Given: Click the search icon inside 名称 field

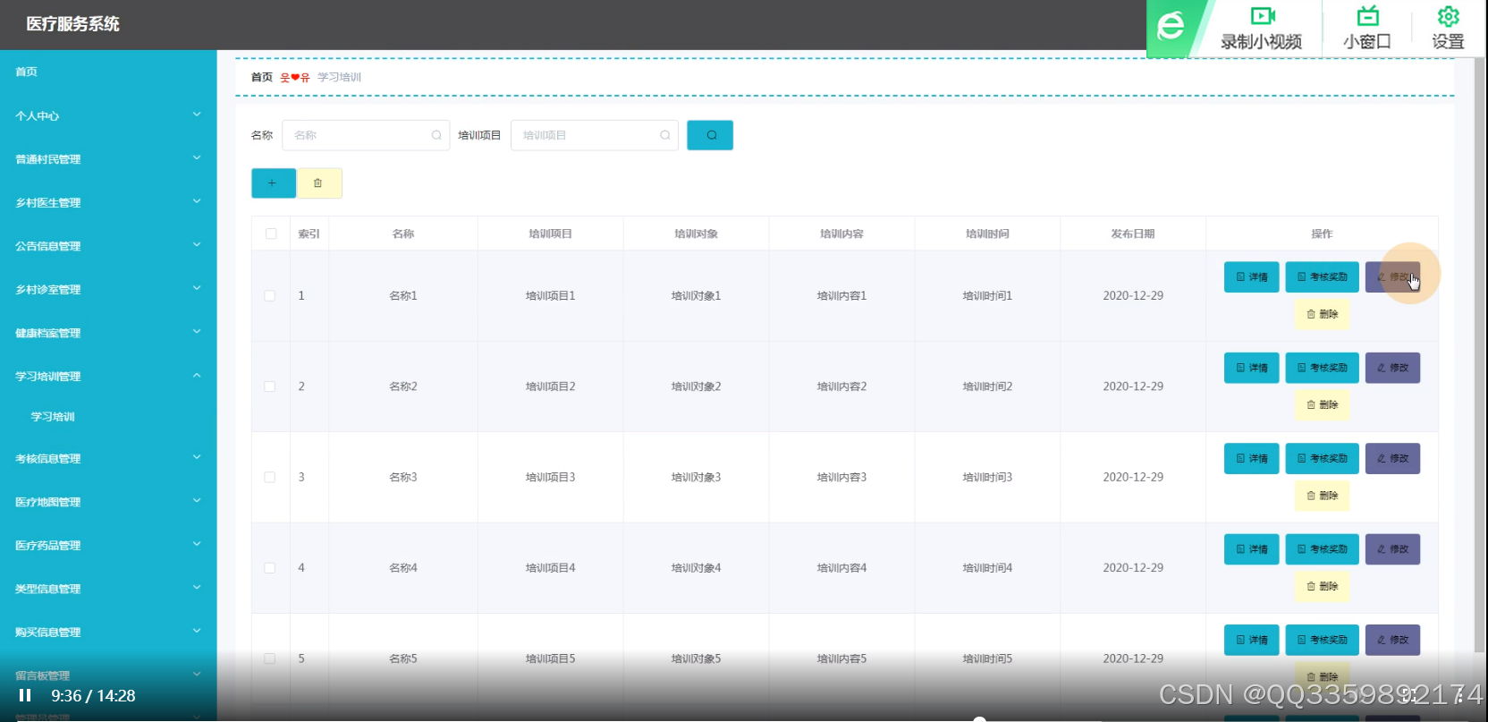Looking at the screenshot, I should (436, 135).
